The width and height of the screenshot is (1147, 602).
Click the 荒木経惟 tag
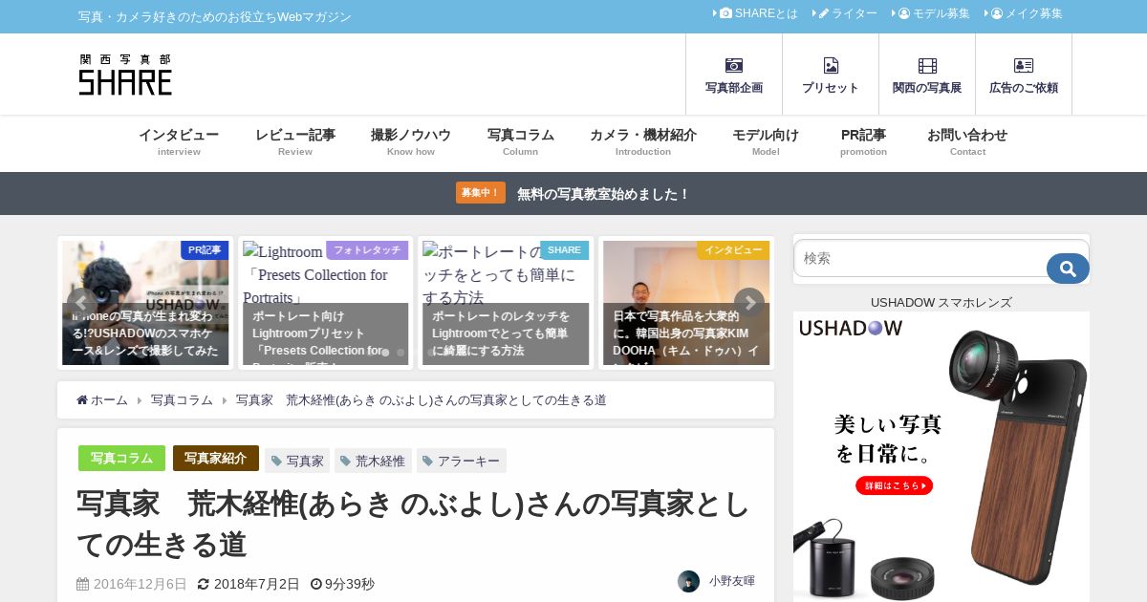(373, 461)
